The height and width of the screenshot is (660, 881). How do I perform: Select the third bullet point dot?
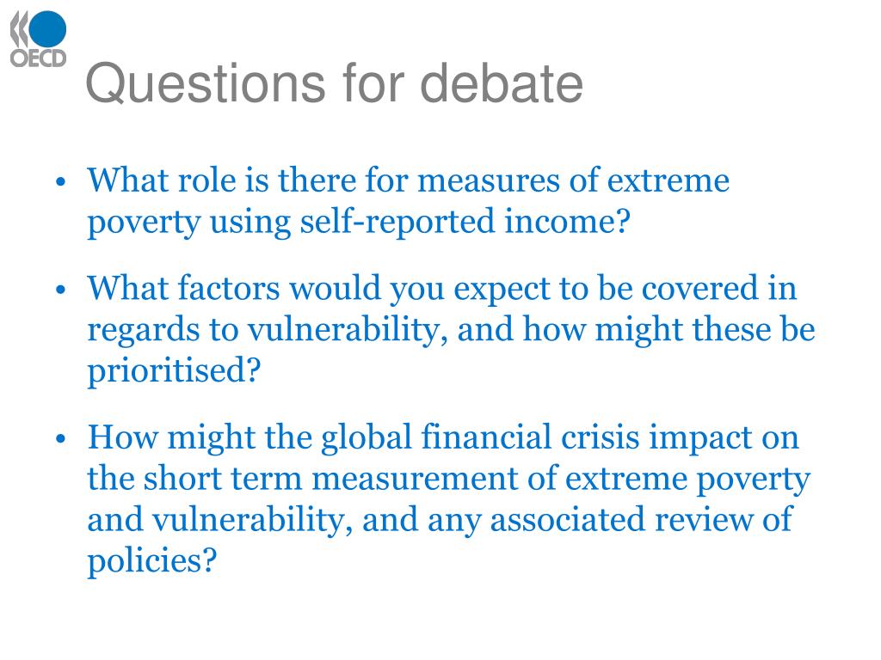click(61, 438)
